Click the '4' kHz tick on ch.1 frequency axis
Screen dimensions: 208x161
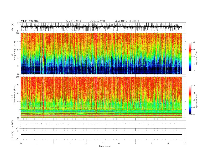pyautogui.click(x=18, y=58)
